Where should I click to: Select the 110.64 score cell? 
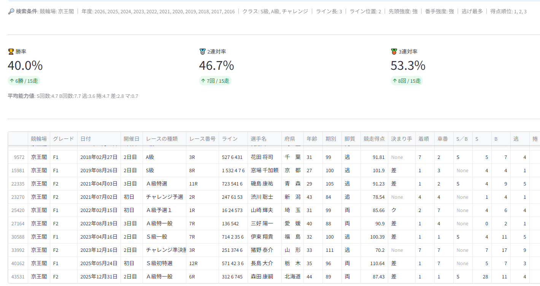pos(375,263)
